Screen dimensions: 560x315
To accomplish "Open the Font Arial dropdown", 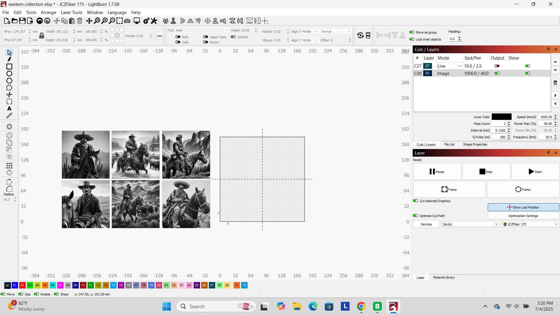I will click(x=202, y=30).
